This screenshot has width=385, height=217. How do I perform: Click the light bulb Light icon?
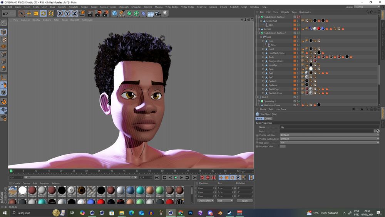tap(165, 13)
